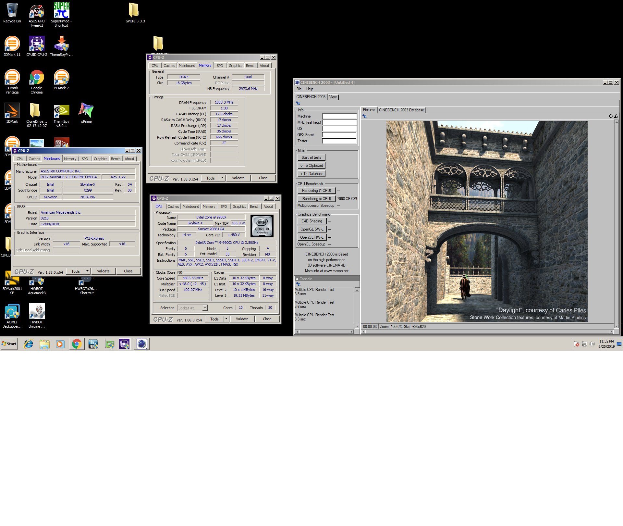Switch to CPU-Z taskbar button
623x526 pixels.
(124, 344)
